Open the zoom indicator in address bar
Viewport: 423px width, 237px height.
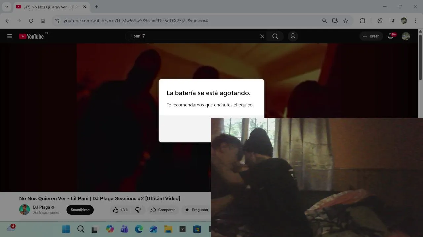point(324,21)
